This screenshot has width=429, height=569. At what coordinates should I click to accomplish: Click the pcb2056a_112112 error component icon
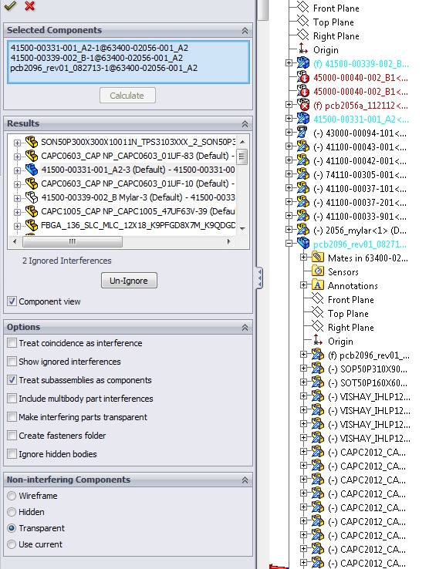click(303, 105)
